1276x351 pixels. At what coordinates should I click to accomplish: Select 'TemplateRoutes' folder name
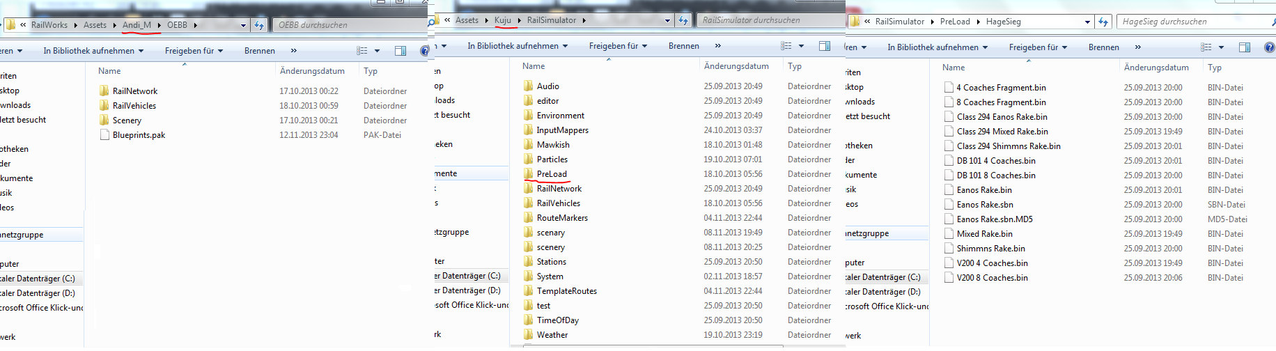(x=567, y=291)
